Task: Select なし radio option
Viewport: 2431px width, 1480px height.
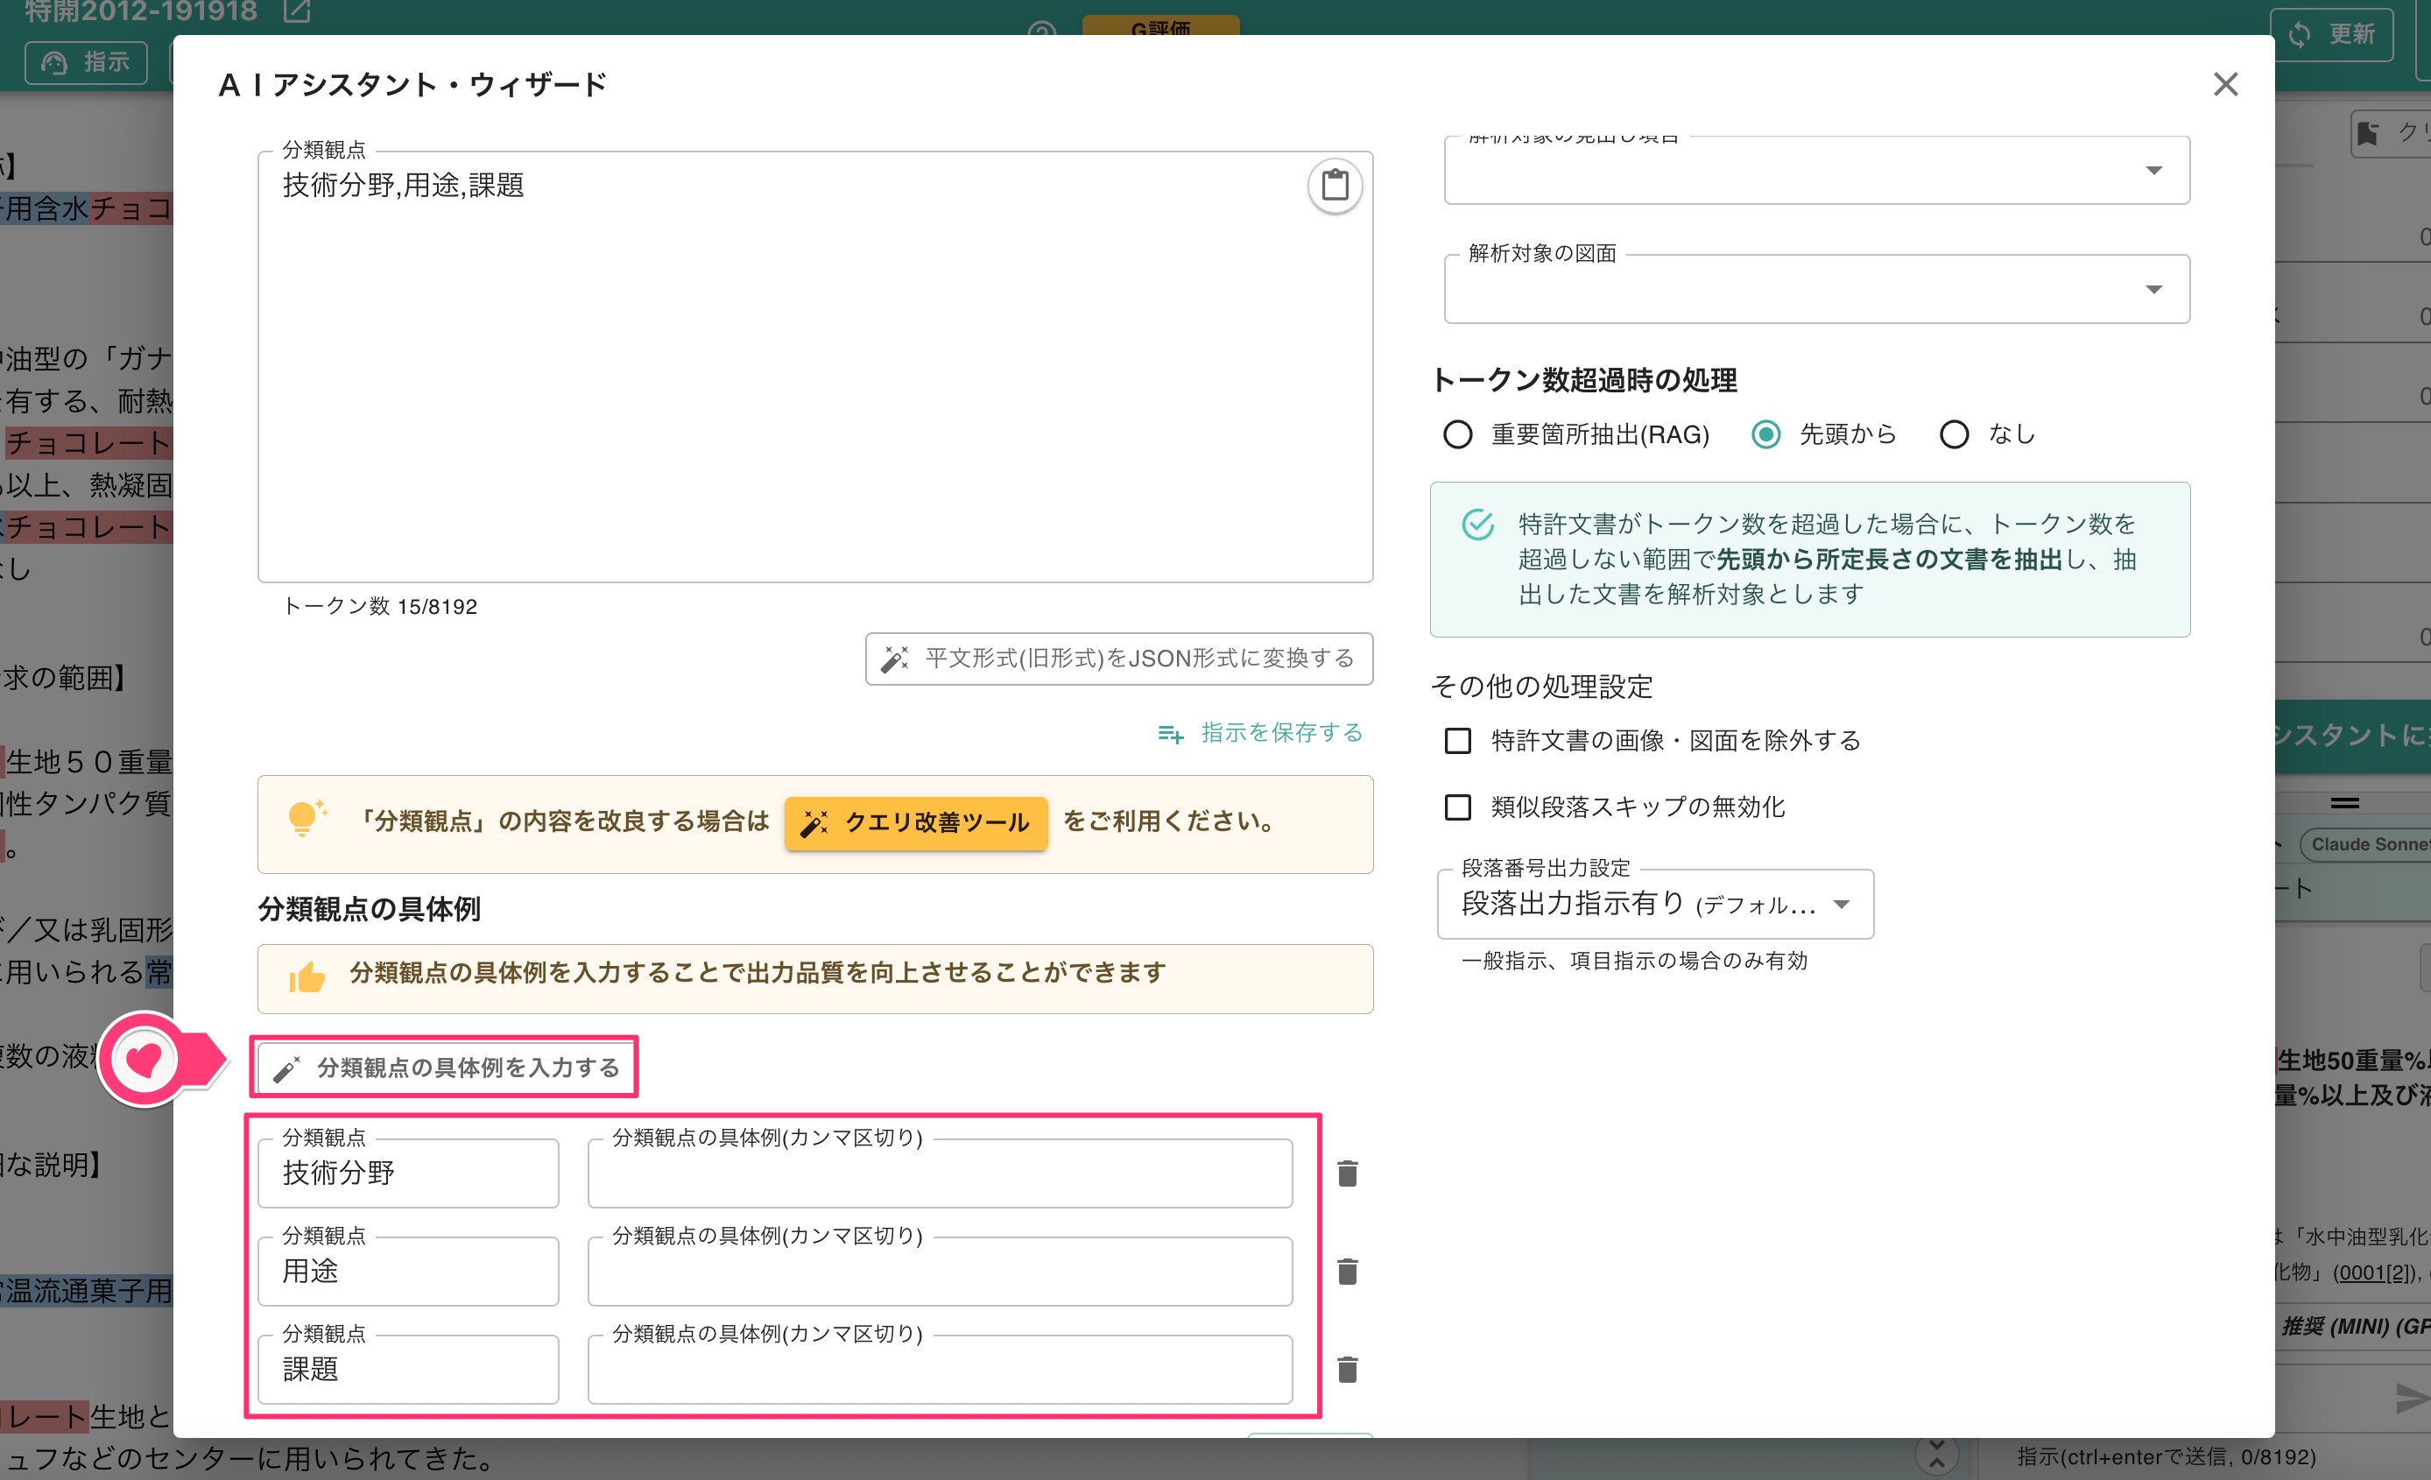Action: 1954,435
